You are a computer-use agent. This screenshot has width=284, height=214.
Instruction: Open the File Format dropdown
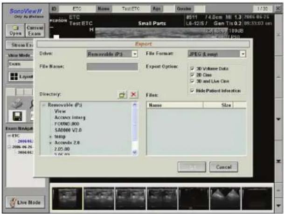pyautogui.click(x=242, y=54)
